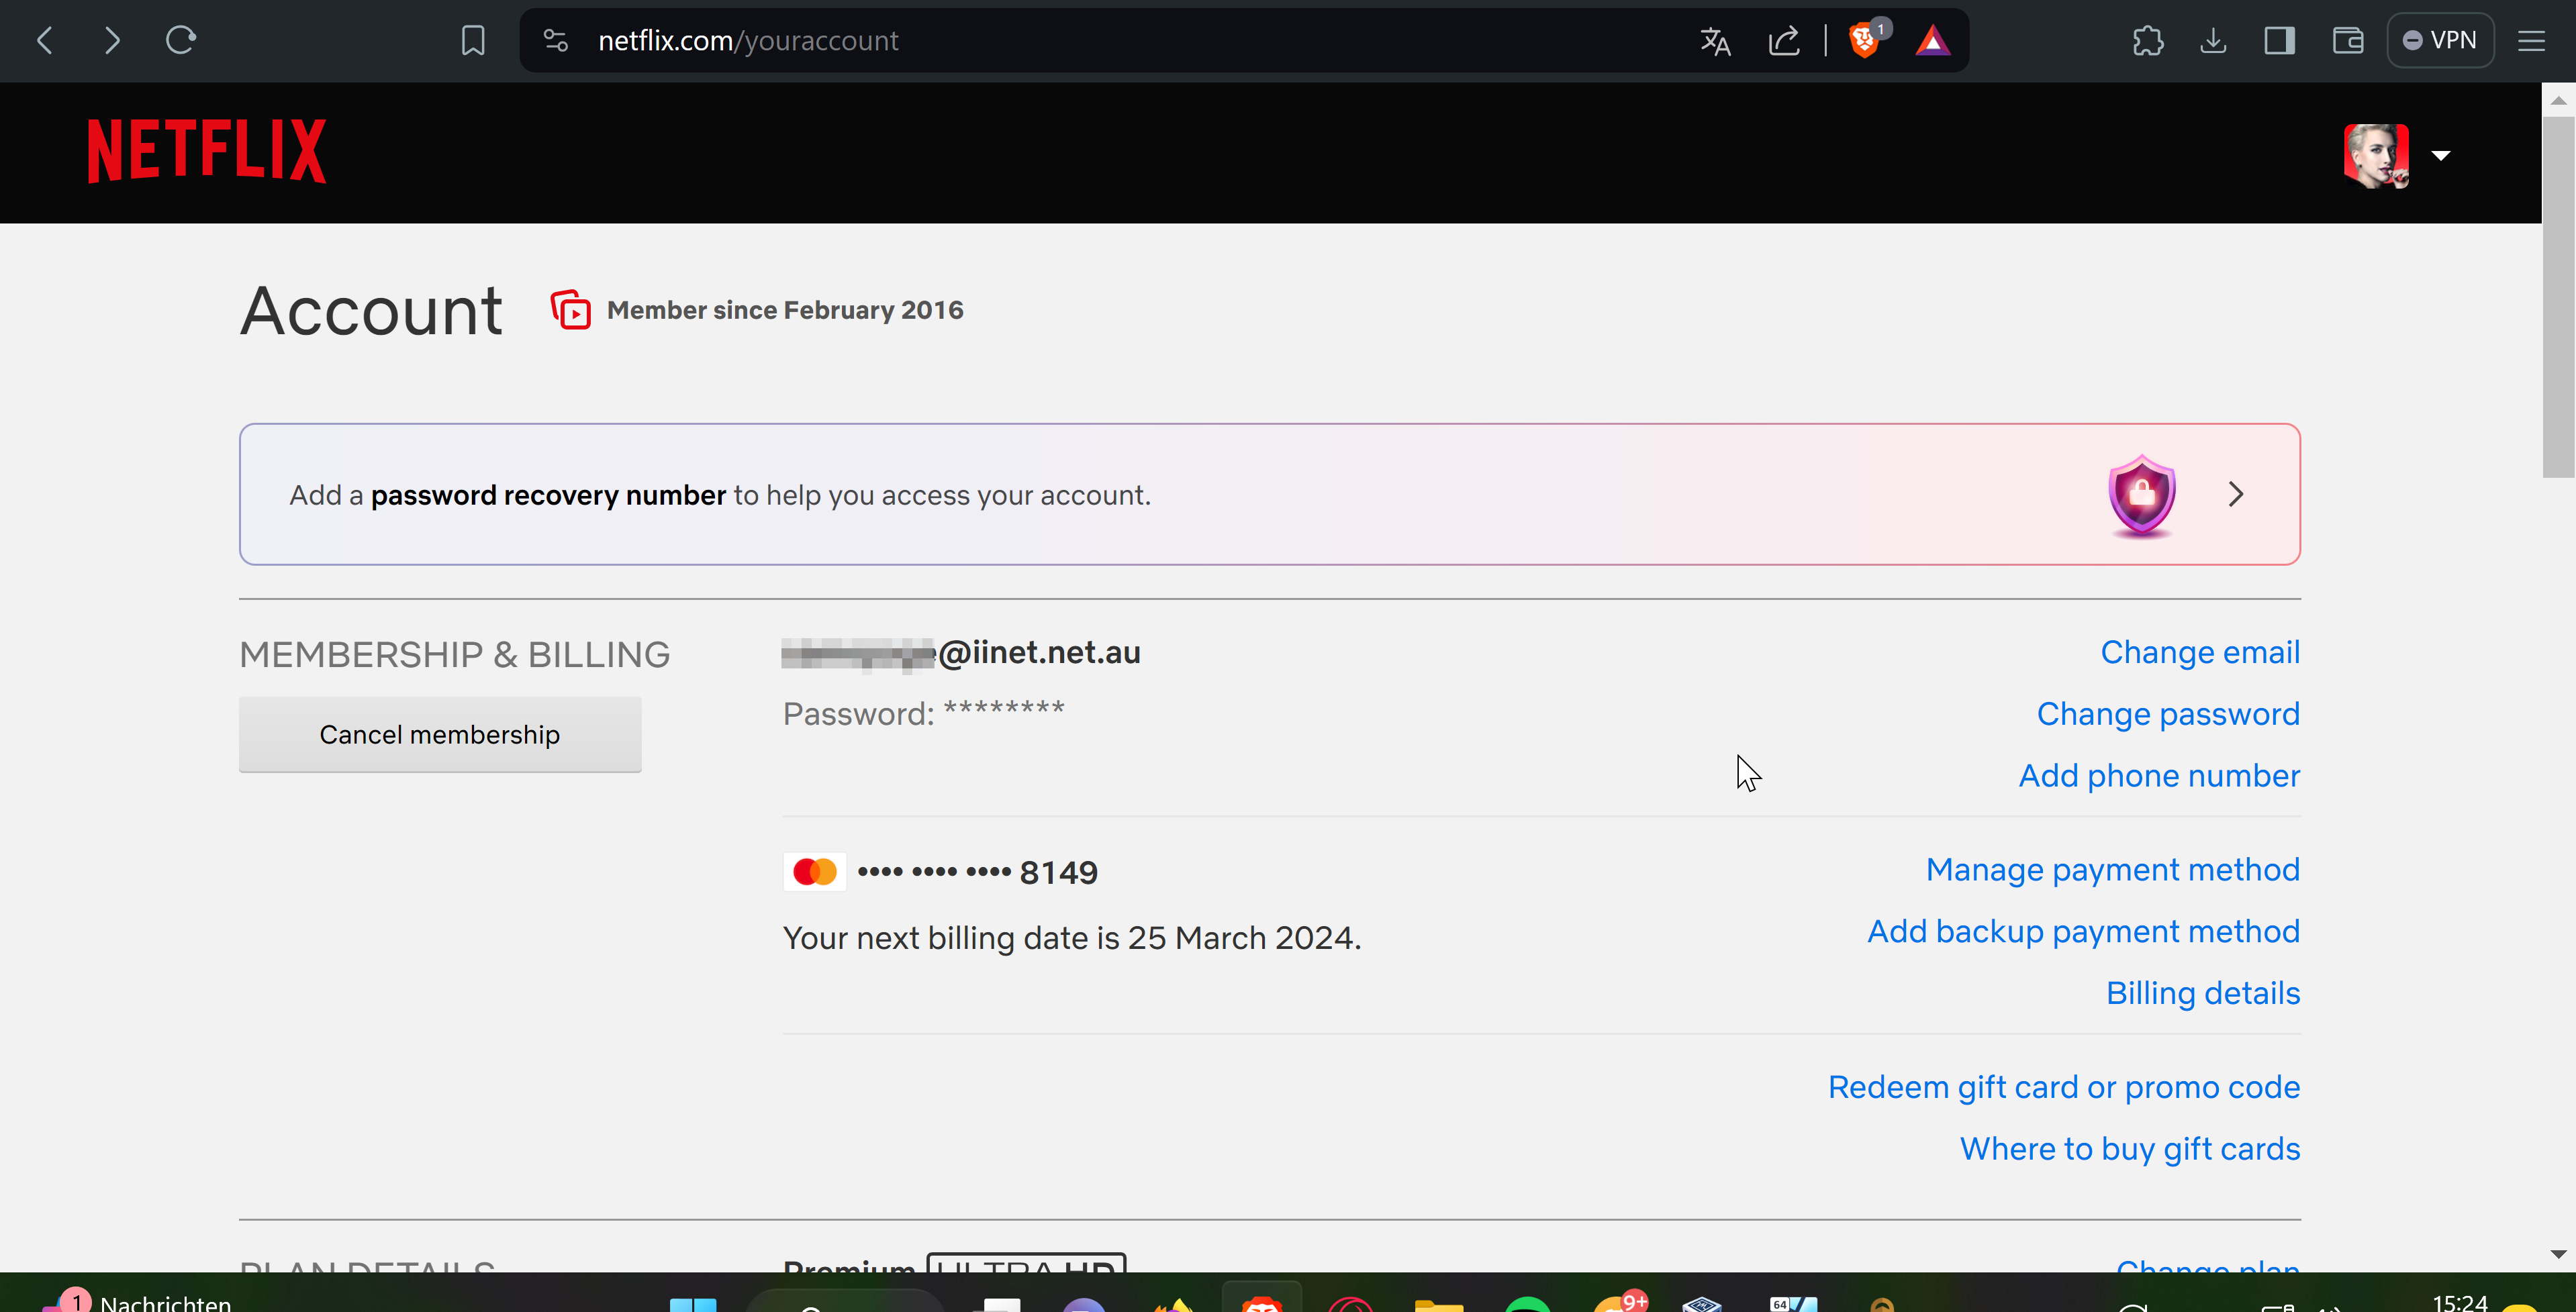
Task: Open the downloads icon
Action: pos(2213,41)
